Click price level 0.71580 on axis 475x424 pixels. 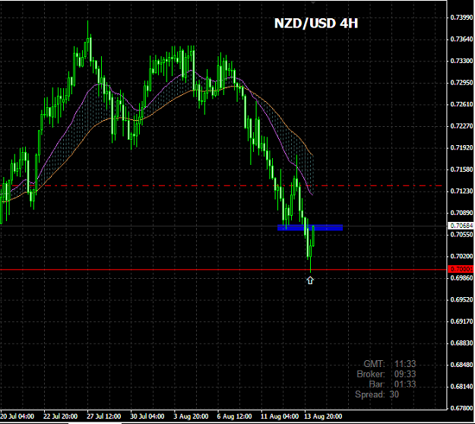coord(461,169)
